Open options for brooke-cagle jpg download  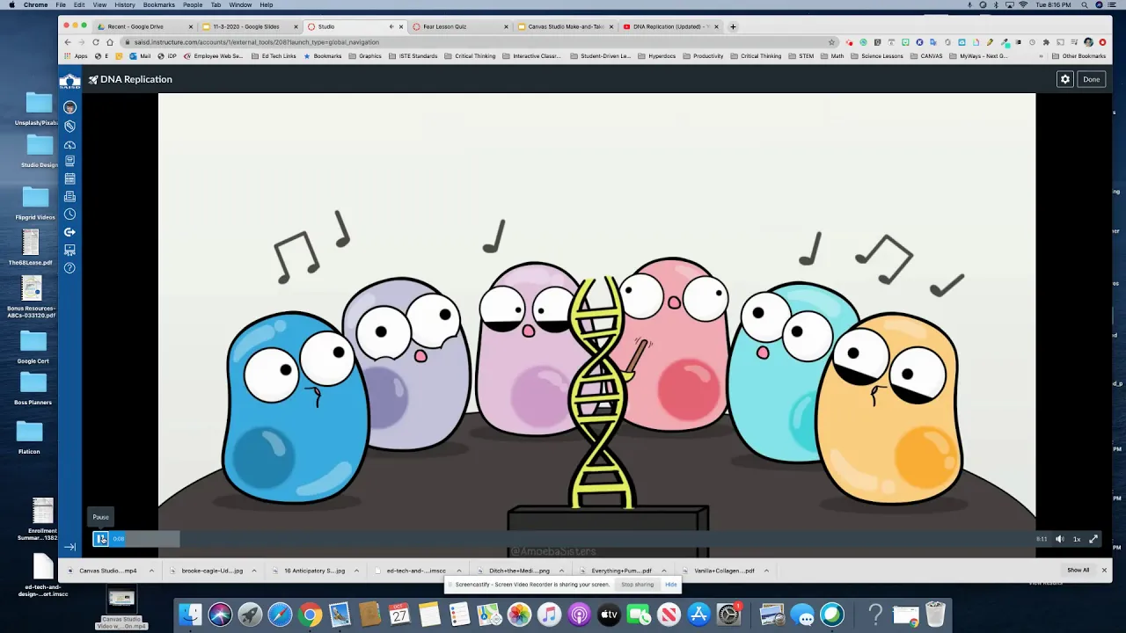254,571
